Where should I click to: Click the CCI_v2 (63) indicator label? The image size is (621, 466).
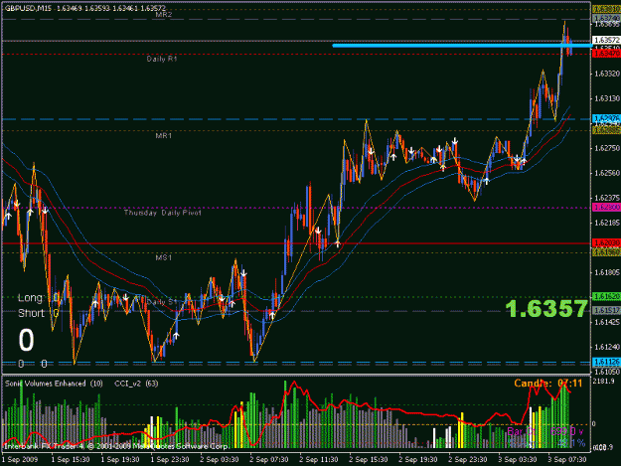pyautogui.click(x=136, y=384)
